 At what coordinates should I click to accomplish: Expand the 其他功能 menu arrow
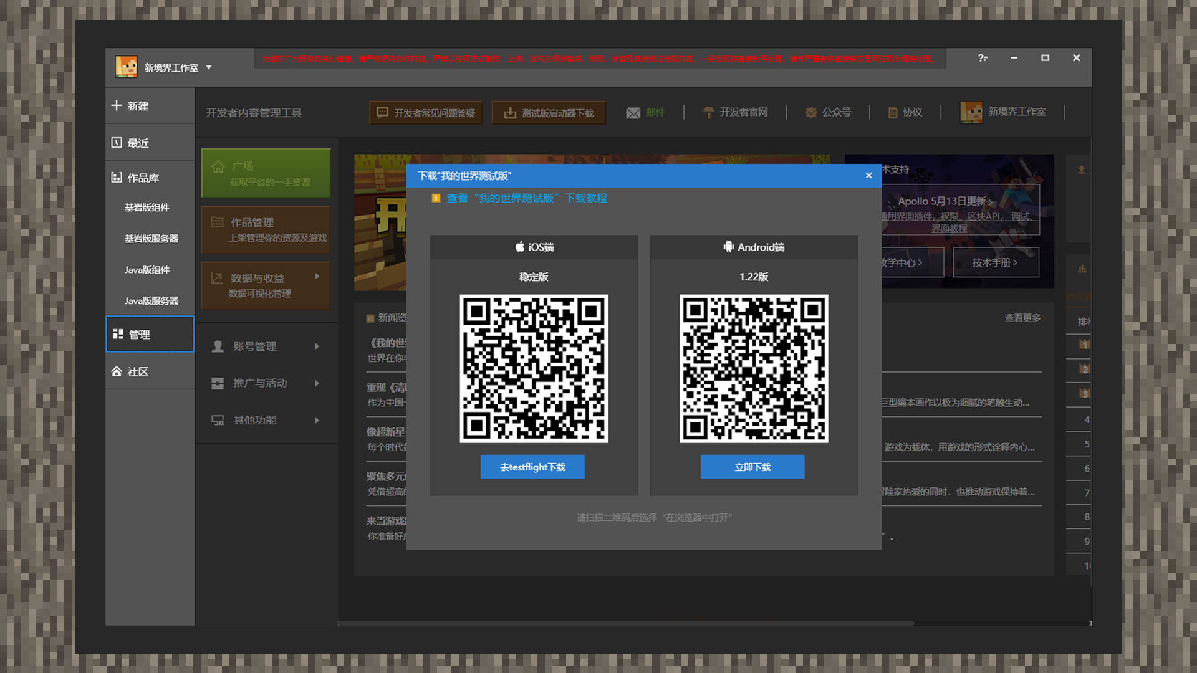[317, 421]
